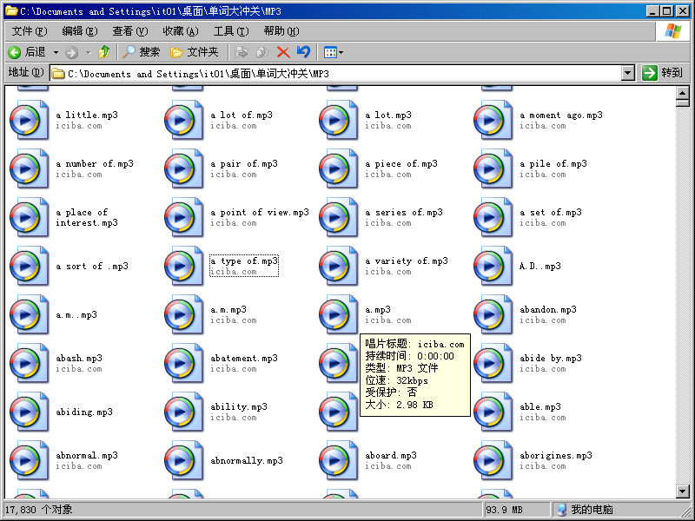
Task: Select the file icon of abash.mp3
Action: pyautogui.click(x=29, y=364)
